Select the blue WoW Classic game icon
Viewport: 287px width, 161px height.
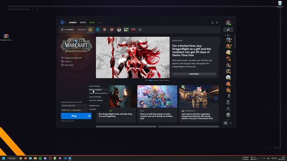(98, 30)
